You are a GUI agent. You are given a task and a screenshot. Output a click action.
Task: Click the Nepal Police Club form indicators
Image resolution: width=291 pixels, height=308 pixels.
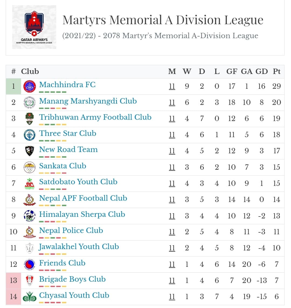click(x=53, y=238)
